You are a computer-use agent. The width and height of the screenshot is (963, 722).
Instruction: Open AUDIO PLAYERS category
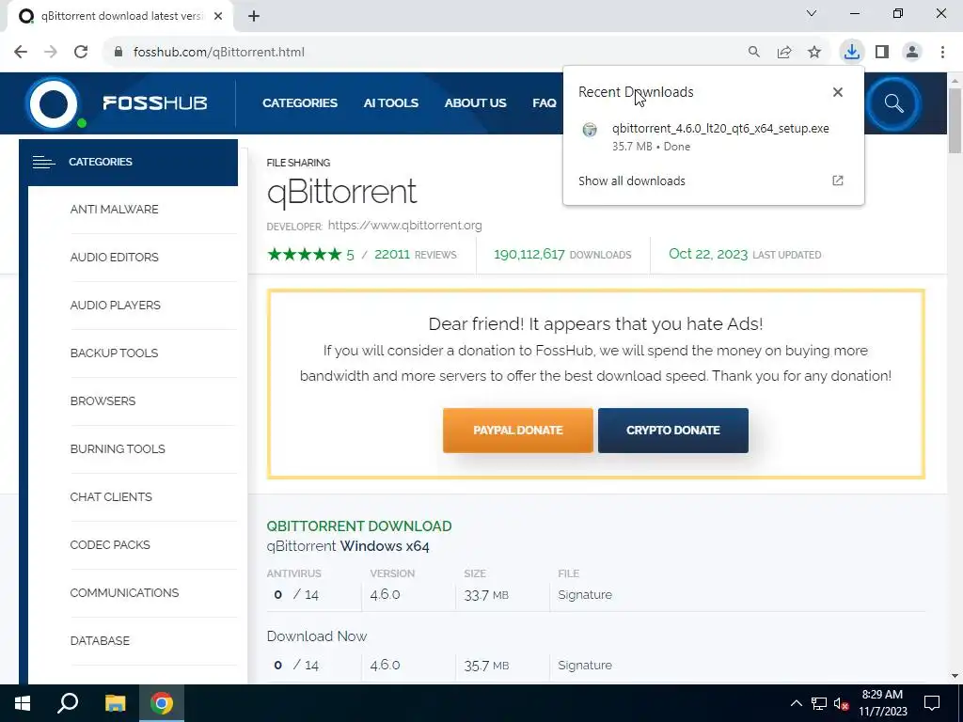(x=115, y=306)
